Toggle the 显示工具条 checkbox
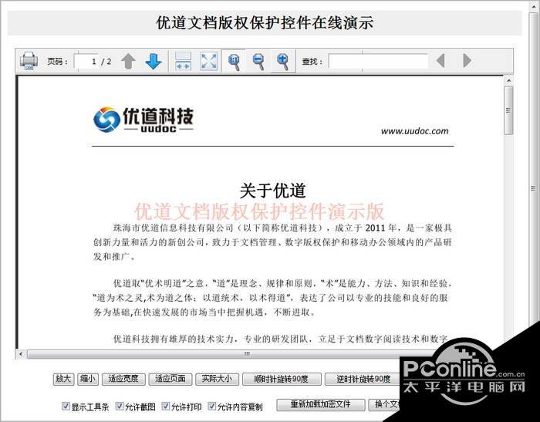The image size is (540, 422). pyautogui.click(x=66, y=406)
